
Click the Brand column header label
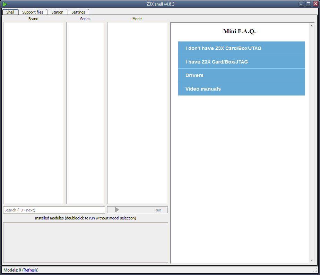click(33, 19)
